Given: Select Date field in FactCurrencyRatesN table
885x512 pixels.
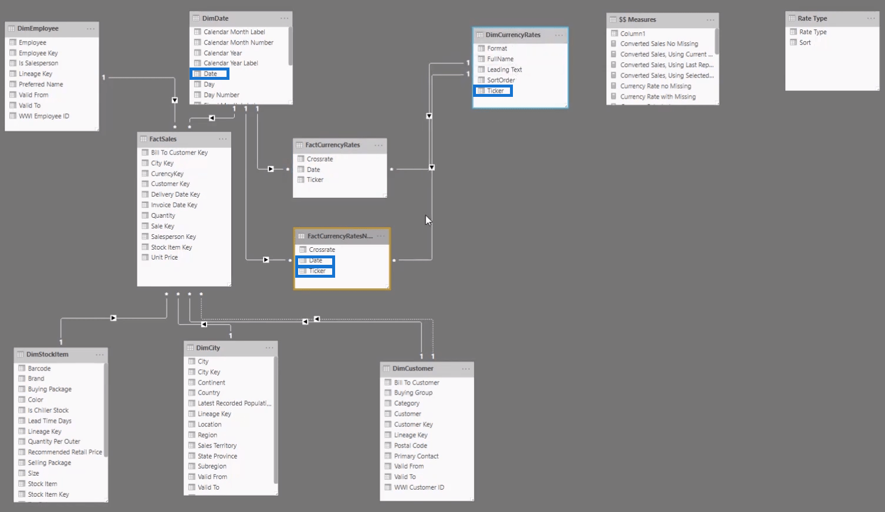Looking at the screenshot, I should [x=315, y=261].
